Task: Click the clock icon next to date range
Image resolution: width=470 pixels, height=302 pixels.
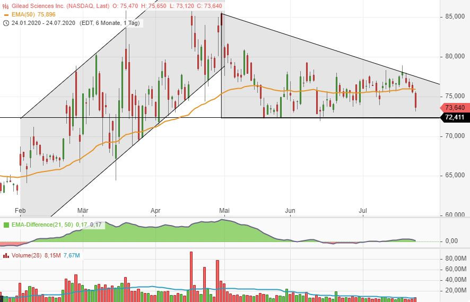Action: 6,23
